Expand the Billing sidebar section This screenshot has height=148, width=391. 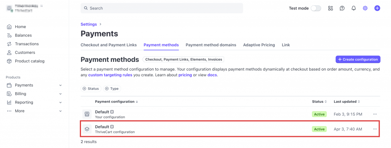tap(34, 94)
